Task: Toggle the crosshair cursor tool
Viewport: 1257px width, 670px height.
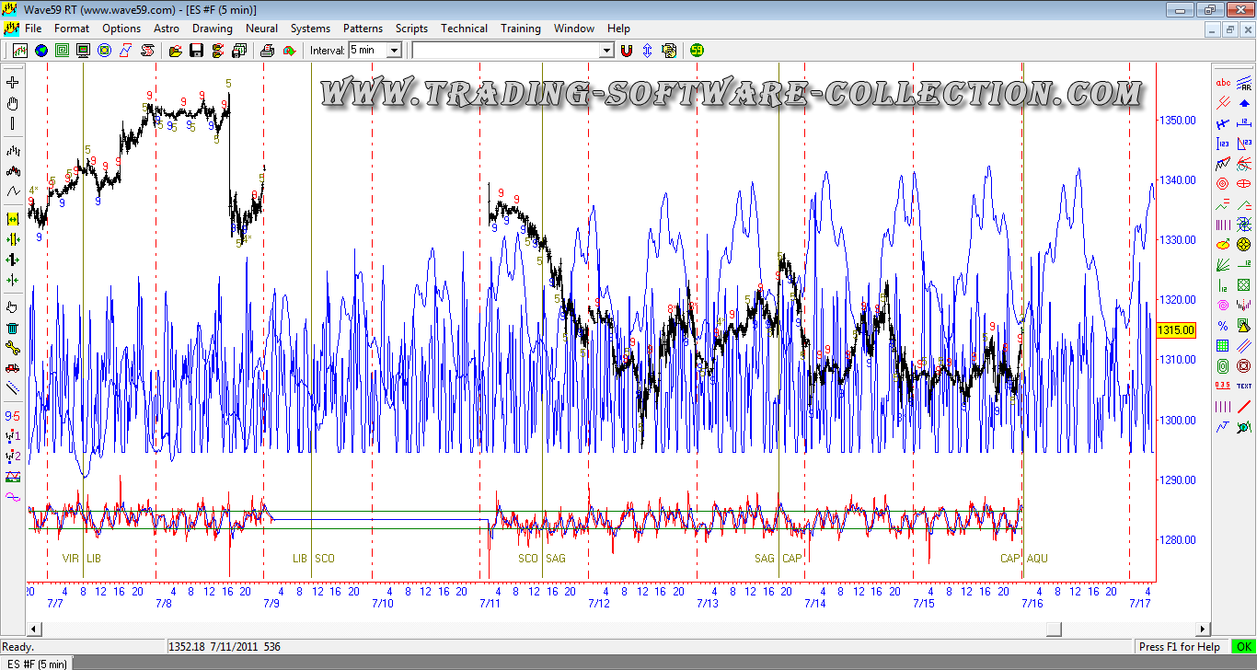Action: click(13, 83)
